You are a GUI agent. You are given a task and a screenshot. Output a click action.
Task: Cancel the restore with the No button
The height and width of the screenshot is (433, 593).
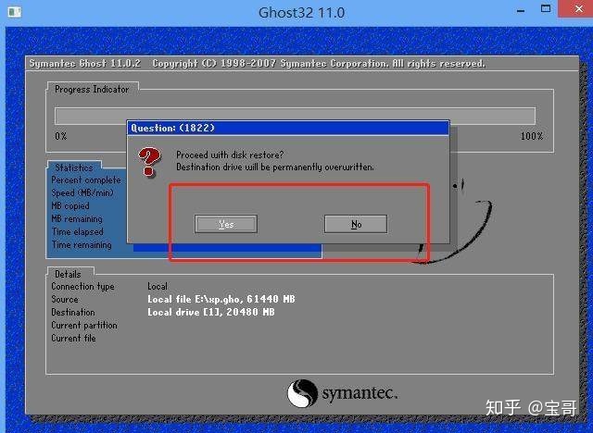point(356,224)
